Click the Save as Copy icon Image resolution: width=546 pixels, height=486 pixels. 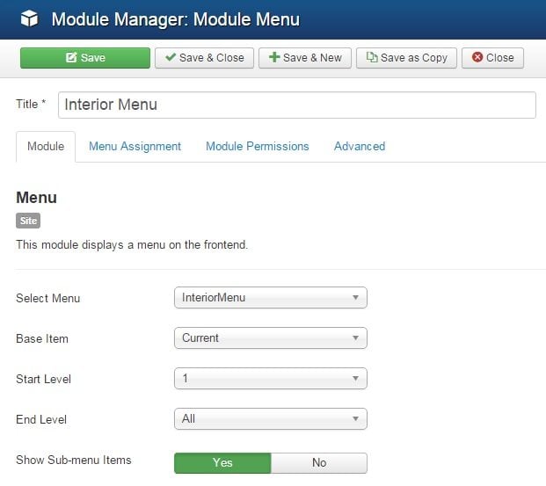pos(372,58)
